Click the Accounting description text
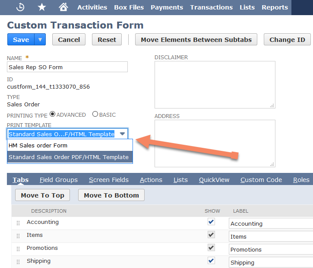Viewport: 313px width, 268px height. pos(43,222)
